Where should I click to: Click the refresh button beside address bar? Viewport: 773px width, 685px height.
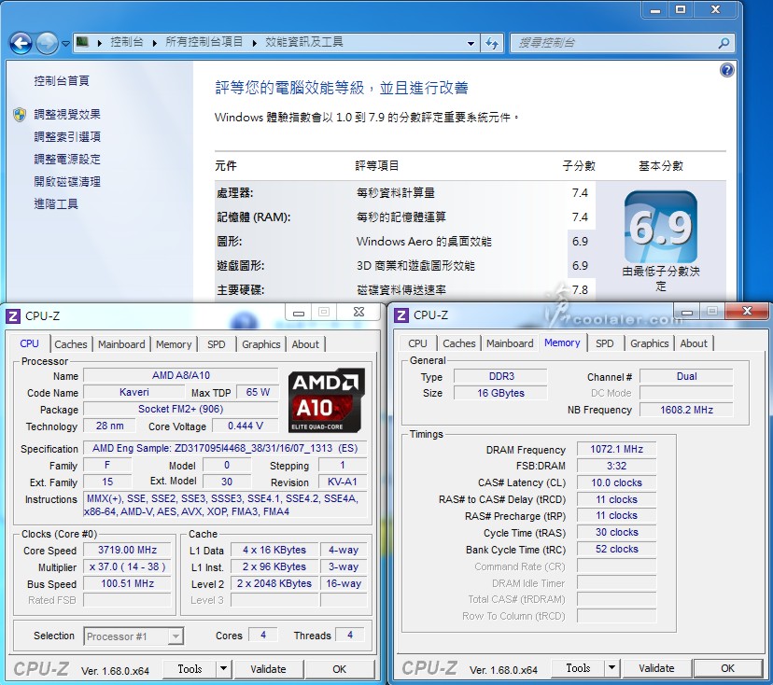pos(492,43)
